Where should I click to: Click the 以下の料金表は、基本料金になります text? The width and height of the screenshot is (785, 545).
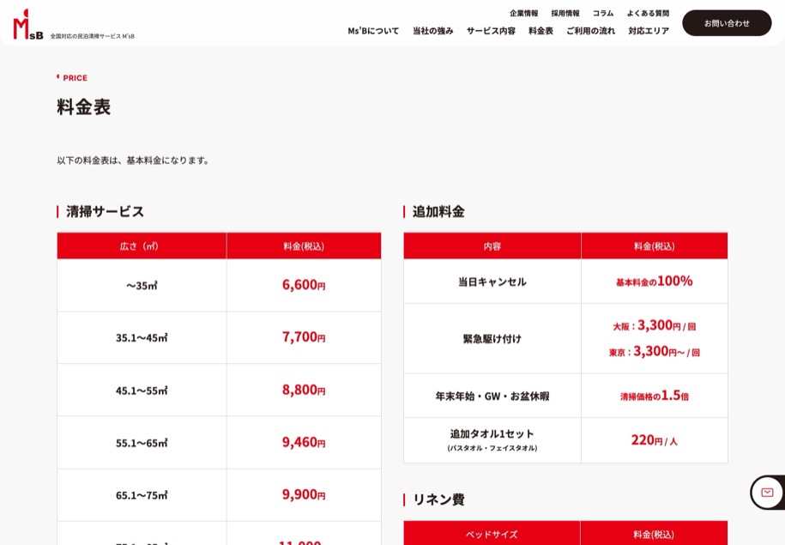coord(133,160)
